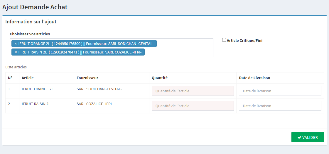The width and height of the screenshot is (329, 154).
Task: Click the Quantité column header
Action: [159, 78]
